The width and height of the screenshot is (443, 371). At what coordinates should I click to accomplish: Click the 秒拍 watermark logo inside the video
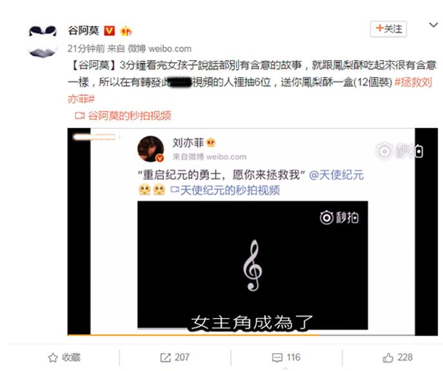[x=339, y=218]
